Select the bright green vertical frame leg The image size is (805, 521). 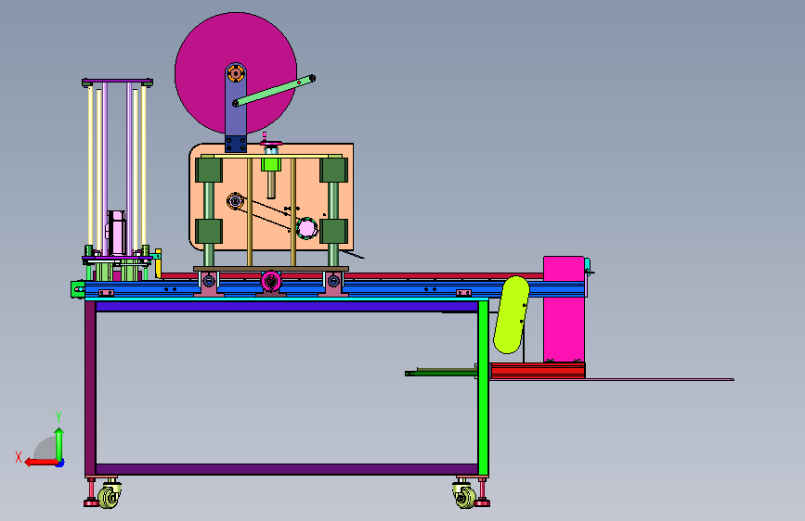[483, 388]
